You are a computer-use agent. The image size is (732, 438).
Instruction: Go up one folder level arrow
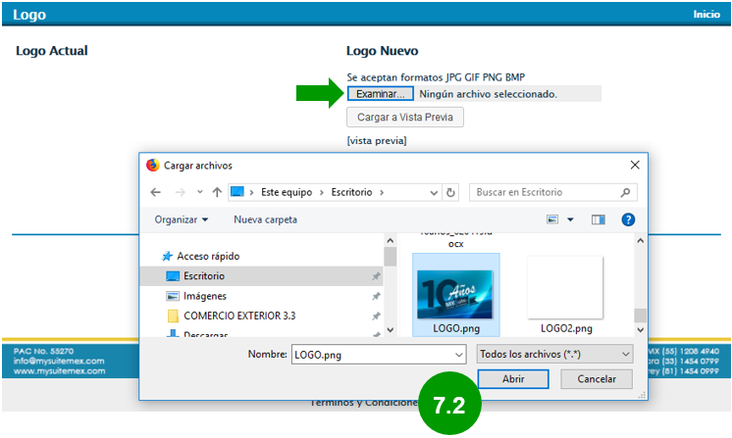point(217,192)
